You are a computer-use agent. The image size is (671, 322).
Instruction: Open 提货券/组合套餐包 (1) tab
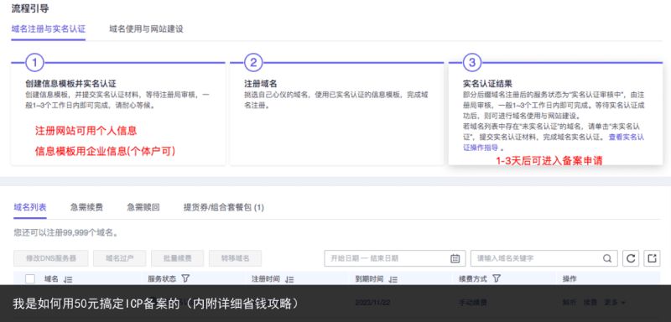[224, 208]
